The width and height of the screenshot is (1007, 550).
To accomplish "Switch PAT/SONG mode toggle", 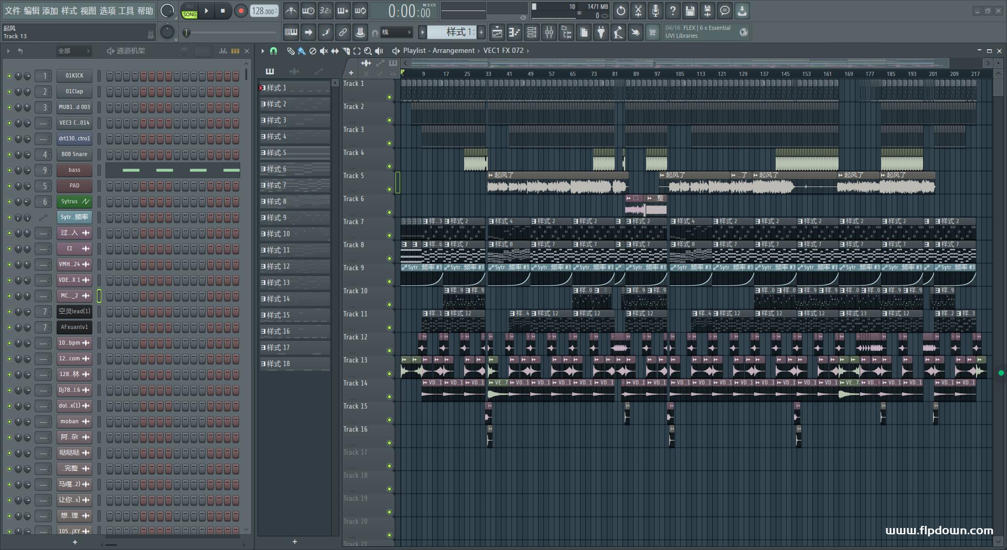I will (190, 11).
